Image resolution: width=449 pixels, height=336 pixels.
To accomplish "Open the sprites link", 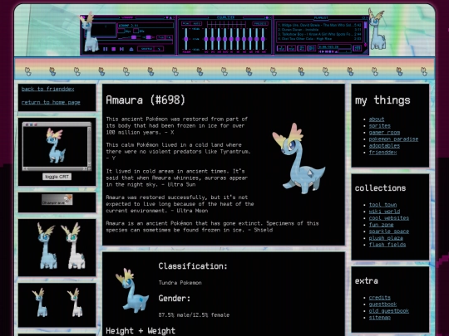I will tap(380, 126).
